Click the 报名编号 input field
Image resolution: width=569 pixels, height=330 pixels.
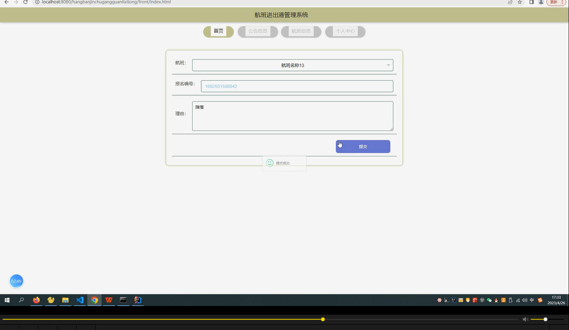[x=297, y=86]
